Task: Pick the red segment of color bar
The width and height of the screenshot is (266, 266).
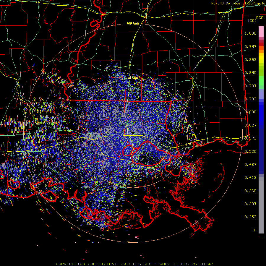Action: coord(261,44)
